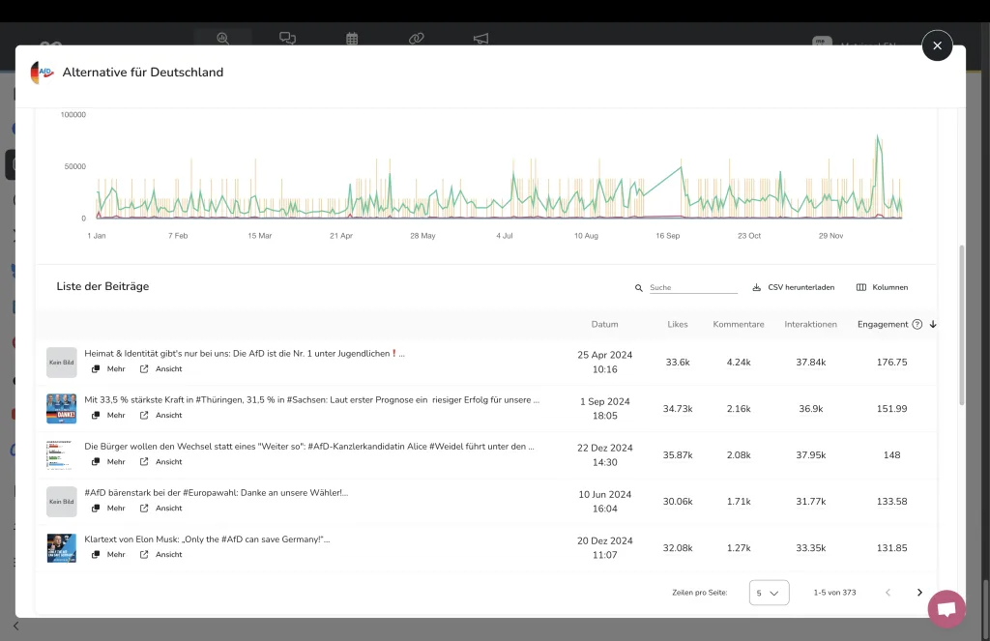This screenshot has width=990, height=641.
Task: Click the 151.99 engagement value
Action: pos(891,409)
